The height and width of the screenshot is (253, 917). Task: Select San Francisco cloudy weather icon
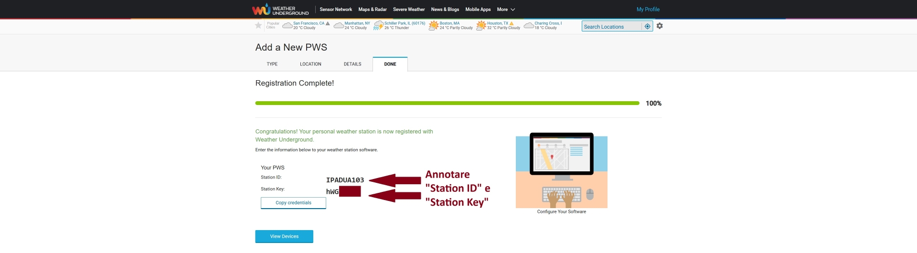(288, 25)
